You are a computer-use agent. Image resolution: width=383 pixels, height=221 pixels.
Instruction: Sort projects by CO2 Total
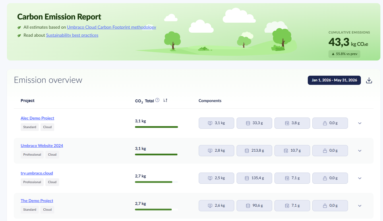pos(165,100)
